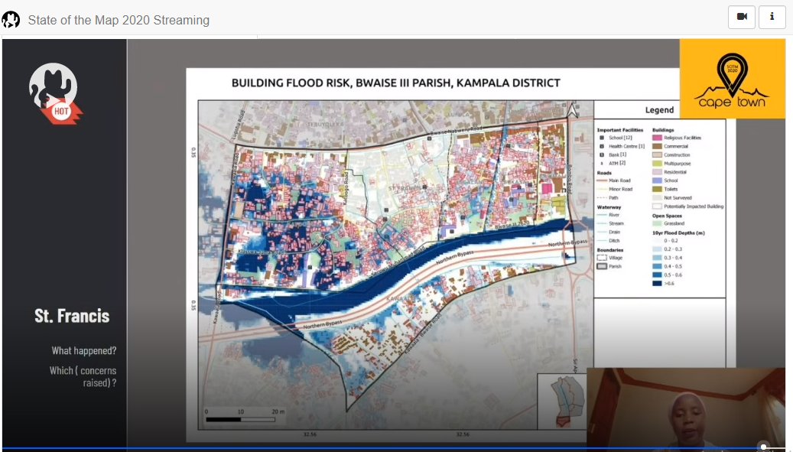This screenshot has width=793, height=452.
Task: Click the "ATM [2]" legend entry
Action: [617, 164]
